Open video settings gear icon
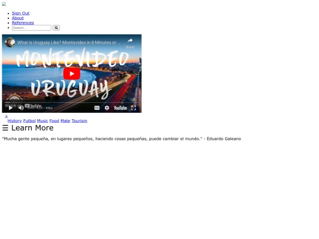 click(x=107, y=108)
